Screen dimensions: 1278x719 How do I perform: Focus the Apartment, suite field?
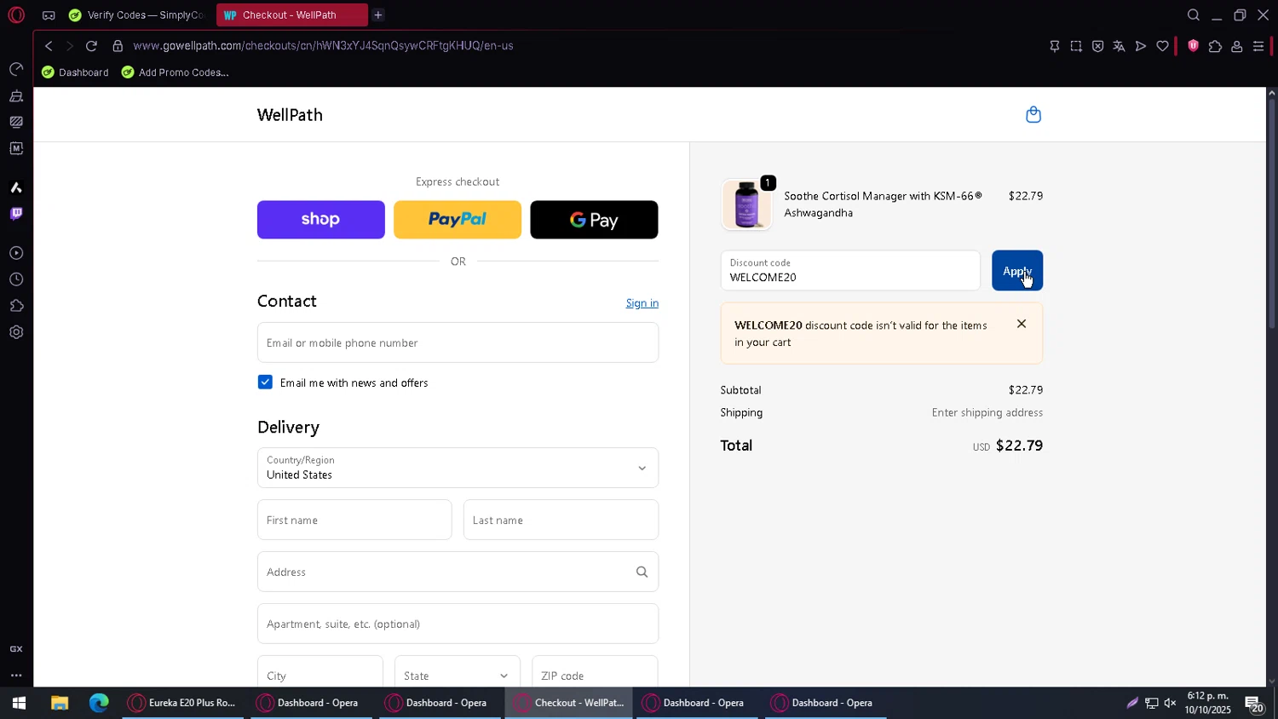pyautogui.click(x=458, y=624)
